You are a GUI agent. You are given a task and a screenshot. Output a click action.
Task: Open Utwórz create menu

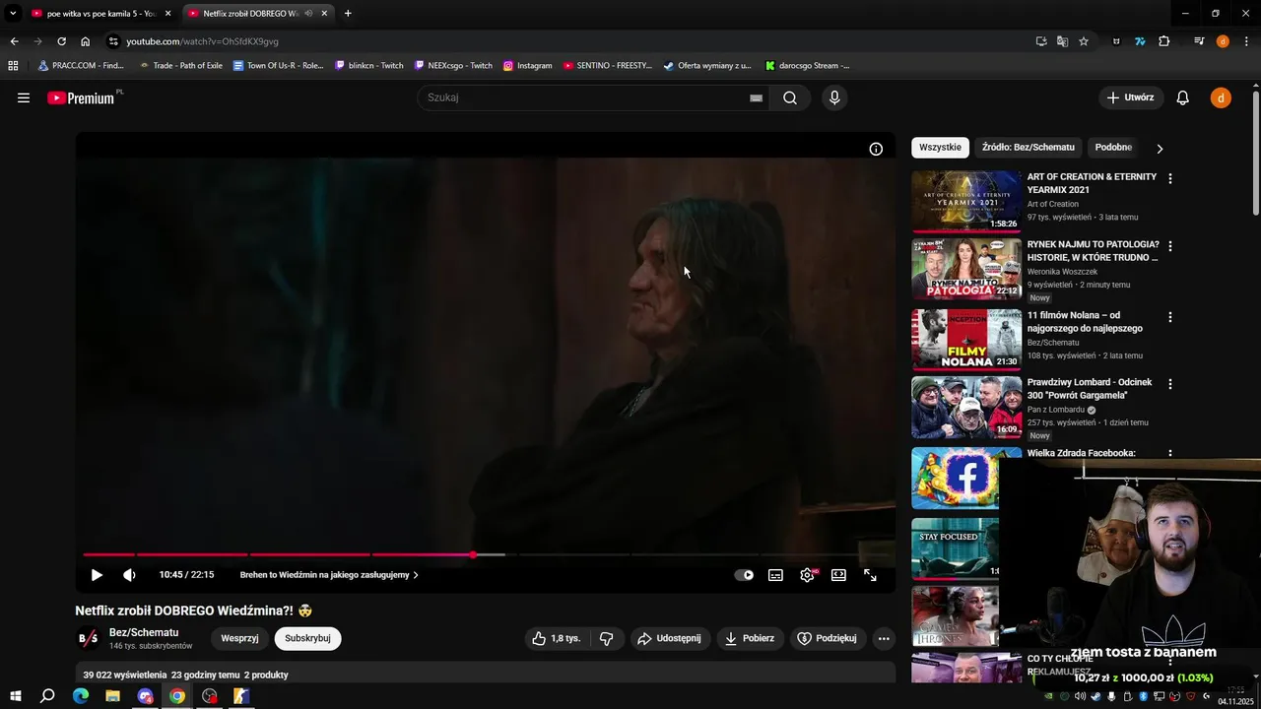(x=1130, y=97)
